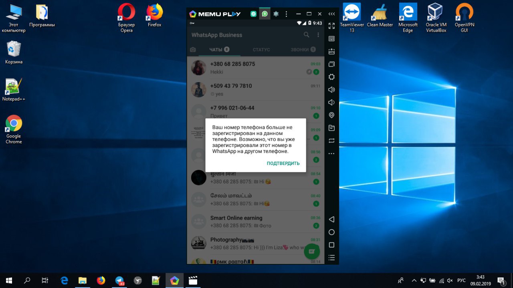Increase volume using MEmu sidebar speaker icon
Screen dimensions: 513x288
click(x=331, y=90)
